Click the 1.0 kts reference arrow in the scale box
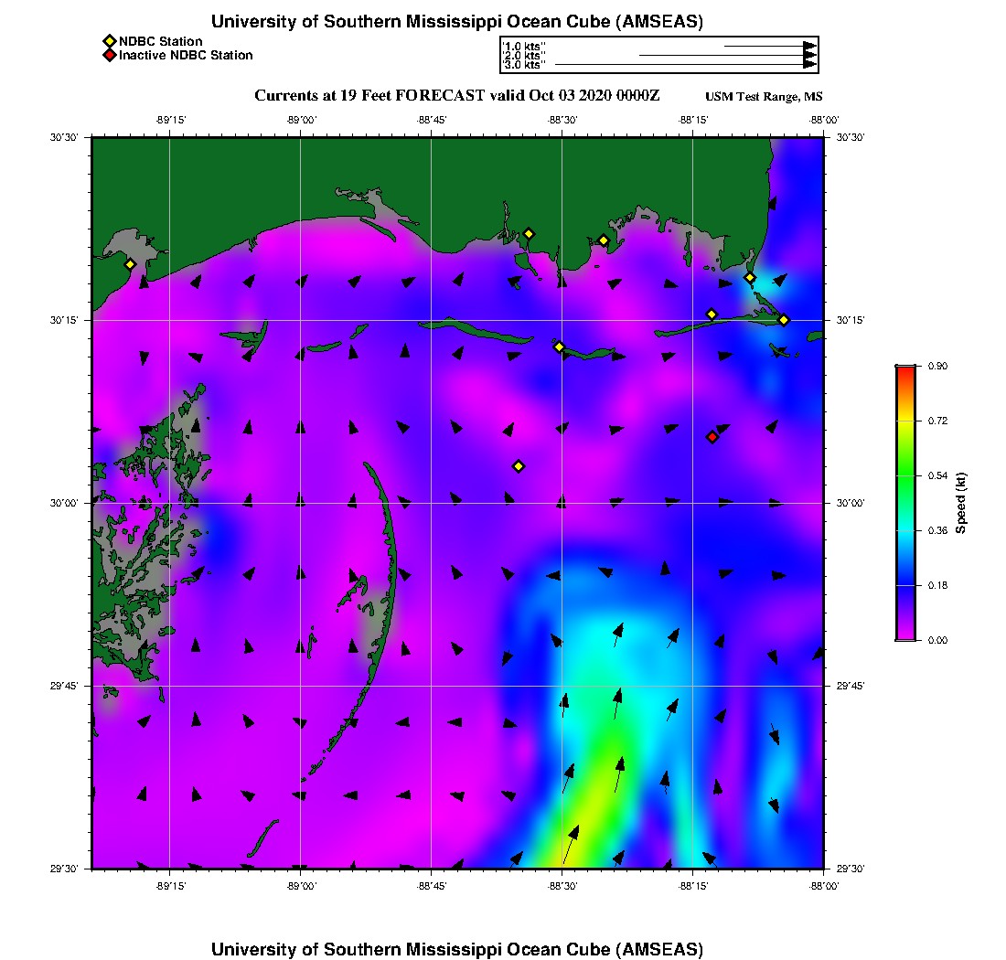 coord(771,47)
